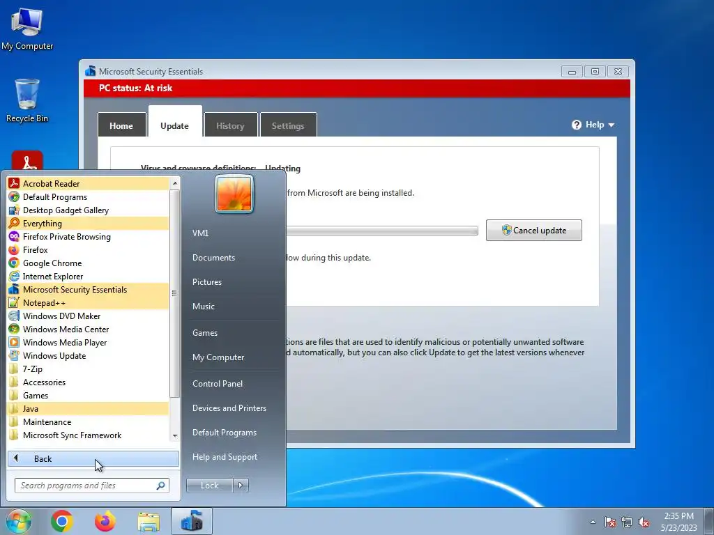Launch Internet Explorer
This screenshot has height=535, width=714.
[x=89, y=276]
